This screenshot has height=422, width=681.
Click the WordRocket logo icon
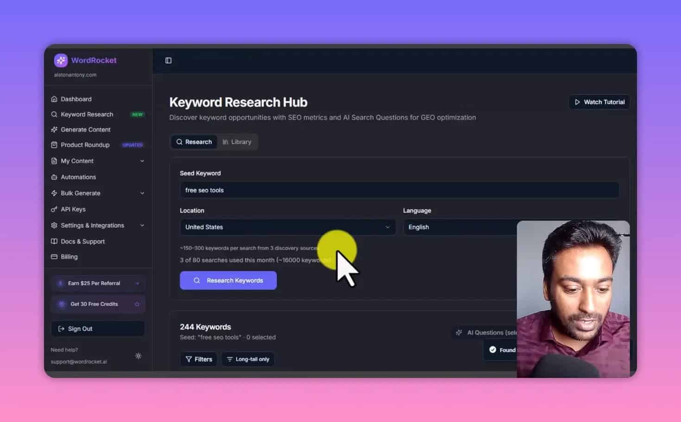coord(60,60)
